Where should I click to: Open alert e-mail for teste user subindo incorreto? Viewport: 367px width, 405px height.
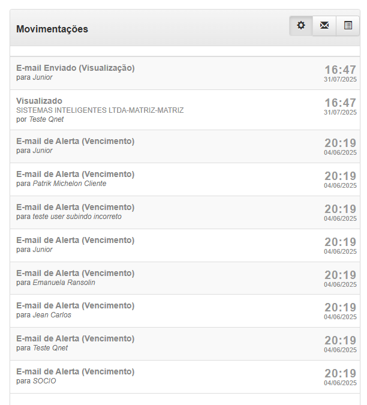(75, 207)
